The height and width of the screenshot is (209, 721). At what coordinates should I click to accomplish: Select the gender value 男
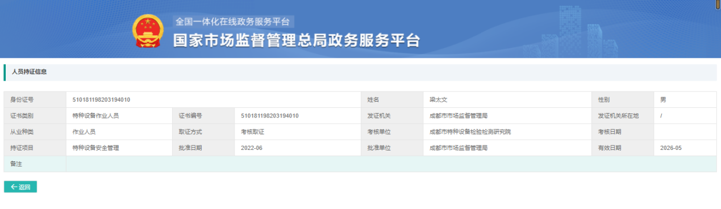tap(663, 100)
